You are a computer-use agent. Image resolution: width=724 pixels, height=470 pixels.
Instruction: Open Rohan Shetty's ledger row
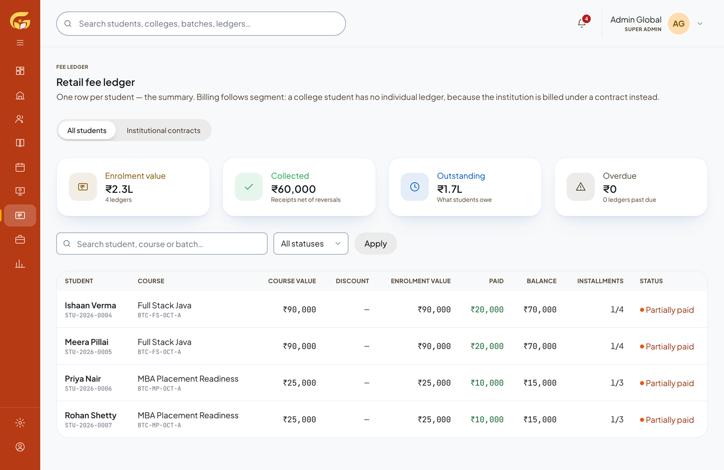pyautogui.click(x=382, y=419)
